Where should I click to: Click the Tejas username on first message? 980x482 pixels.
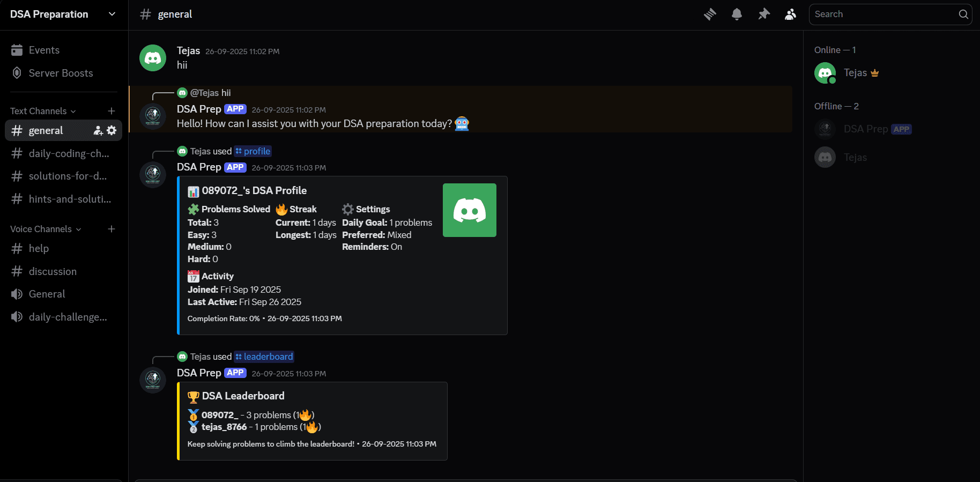(x=188, y=51)
